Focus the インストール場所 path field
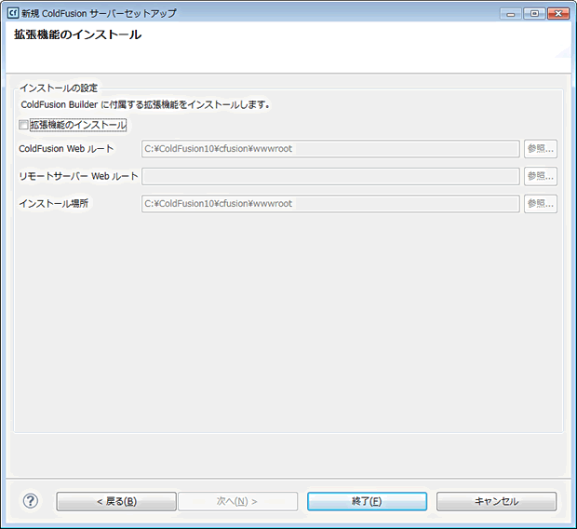This screenshot has width=577, height=529. (330, 204)
